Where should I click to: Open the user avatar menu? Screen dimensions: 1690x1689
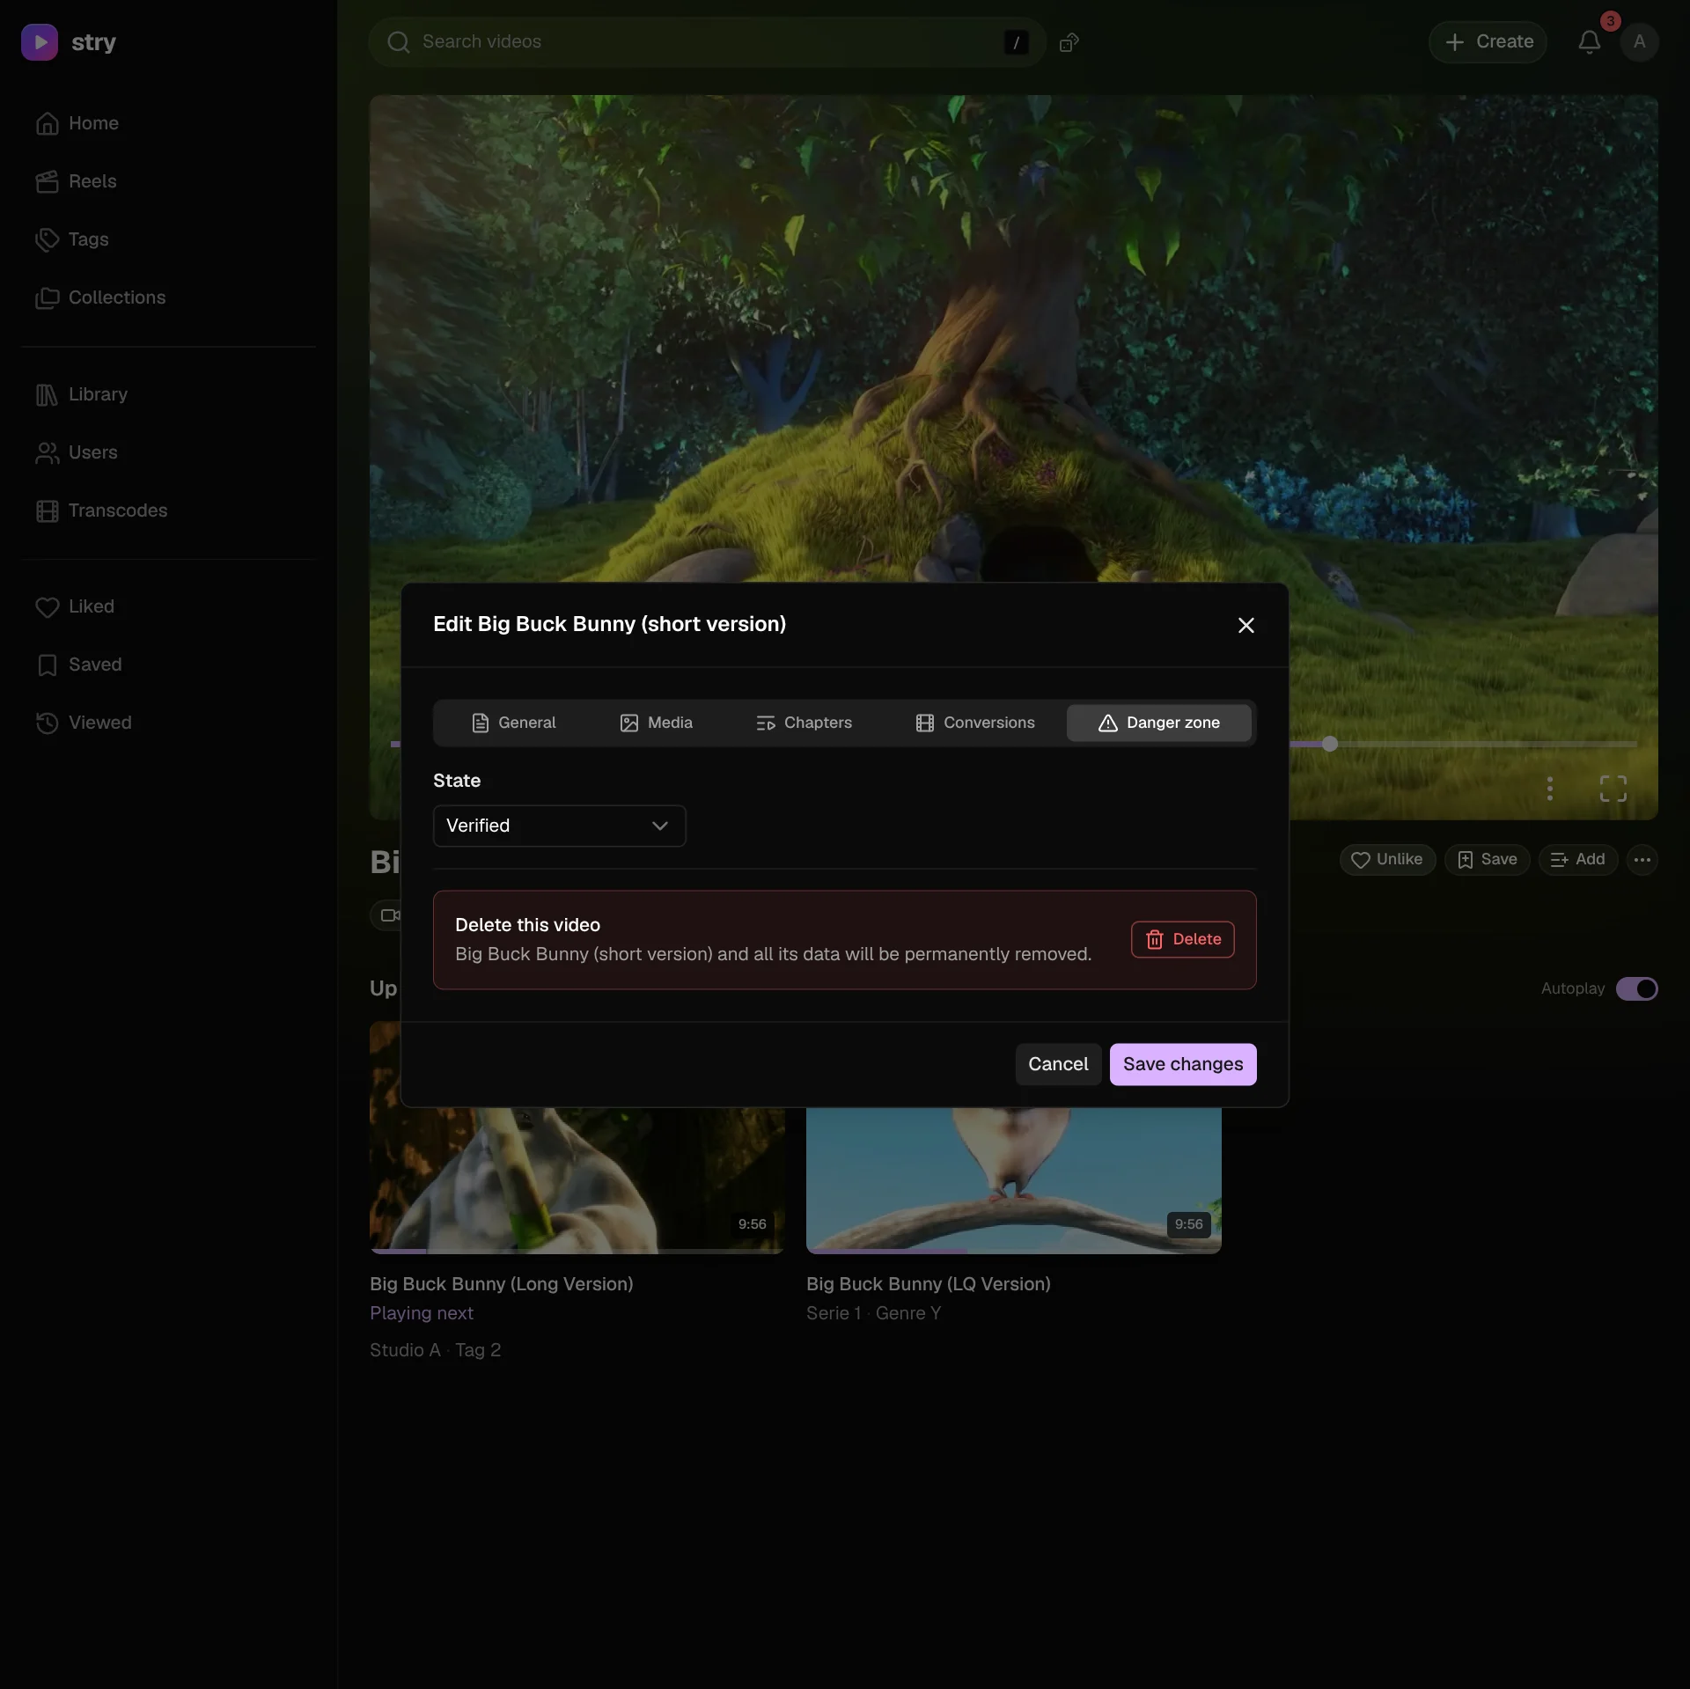1639,42
